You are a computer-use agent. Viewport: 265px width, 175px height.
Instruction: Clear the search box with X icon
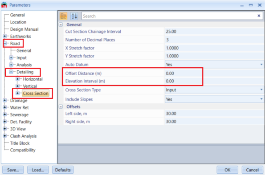(x=259, y=16)
